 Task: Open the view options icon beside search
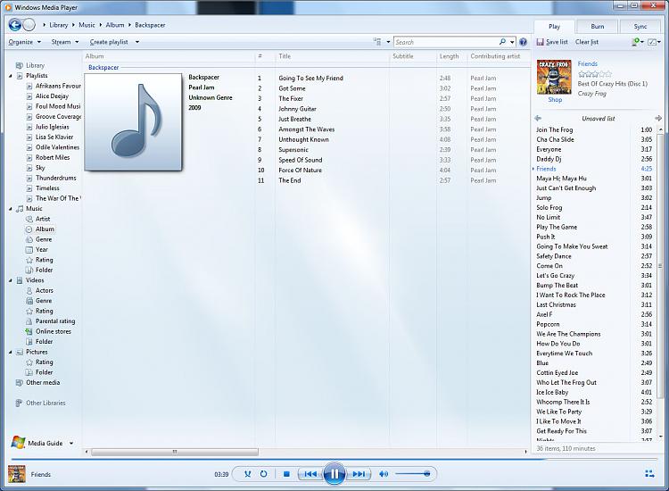[377, 42]
